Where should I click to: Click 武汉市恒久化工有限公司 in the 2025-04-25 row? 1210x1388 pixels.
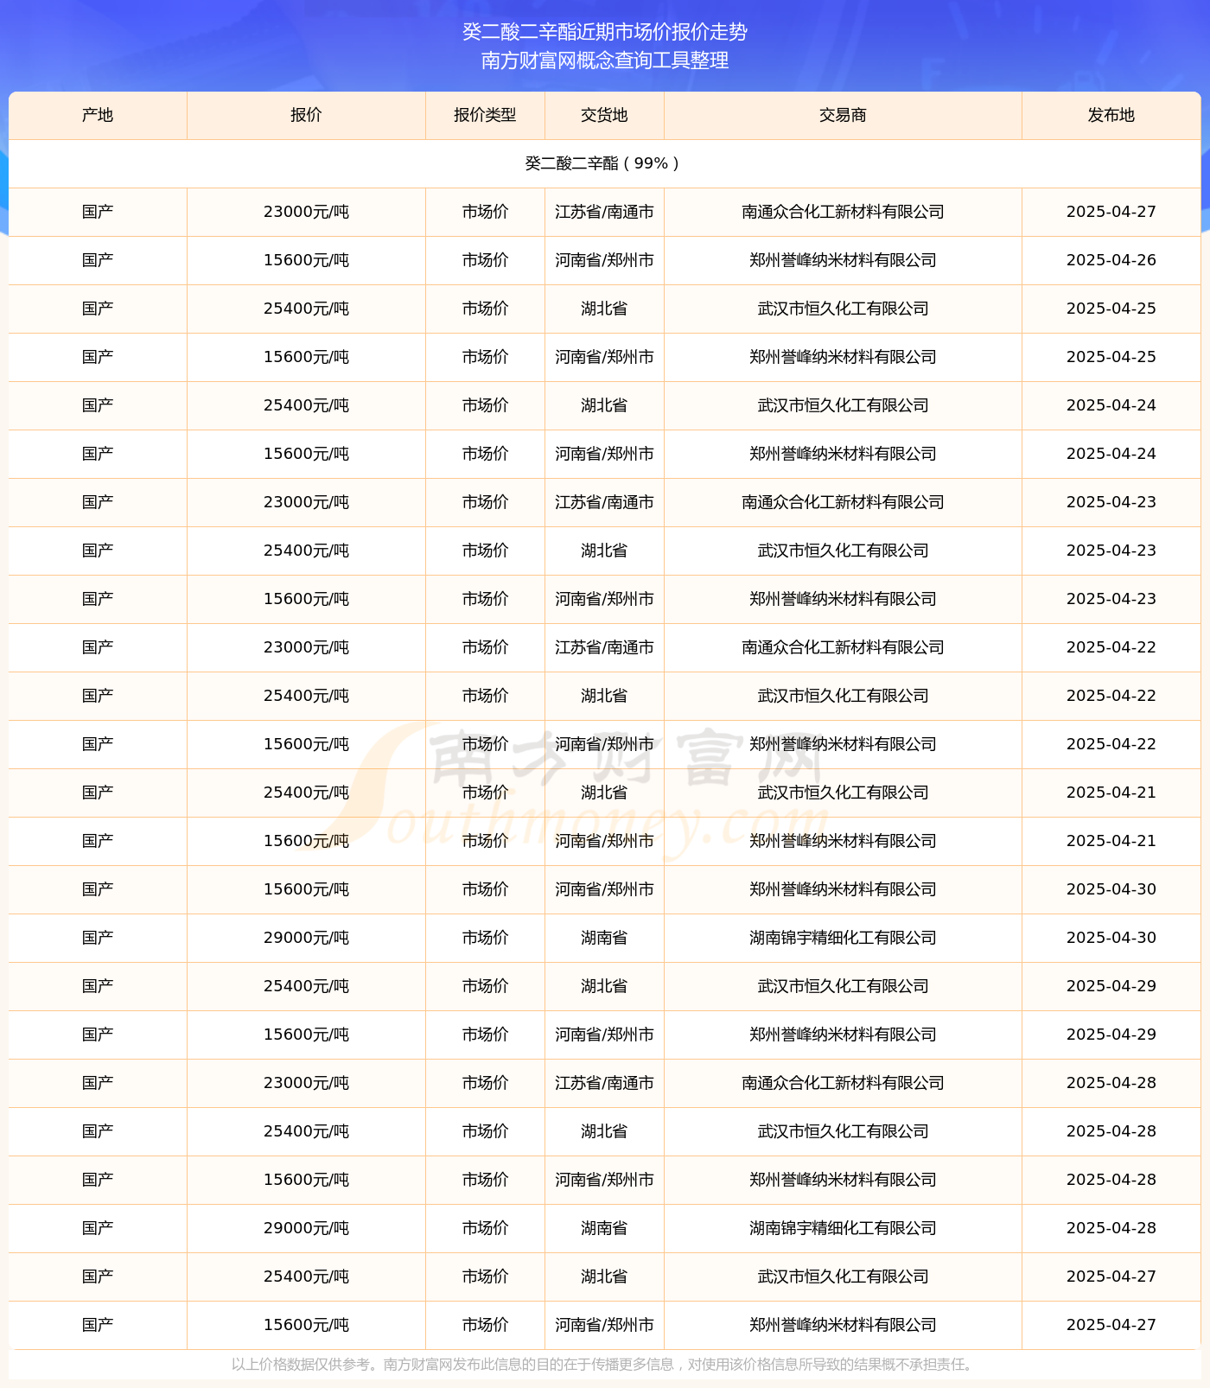pos(843,309)
